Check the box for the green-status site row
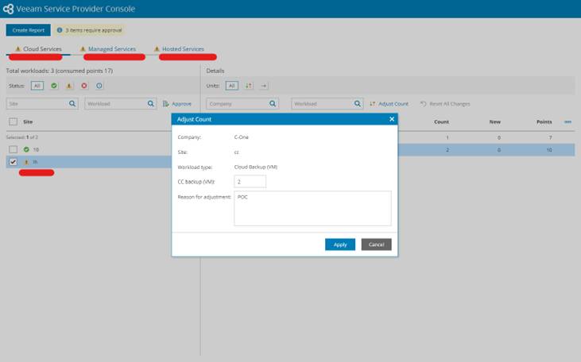This screenshot has width=581, height=362. (14, 149)
